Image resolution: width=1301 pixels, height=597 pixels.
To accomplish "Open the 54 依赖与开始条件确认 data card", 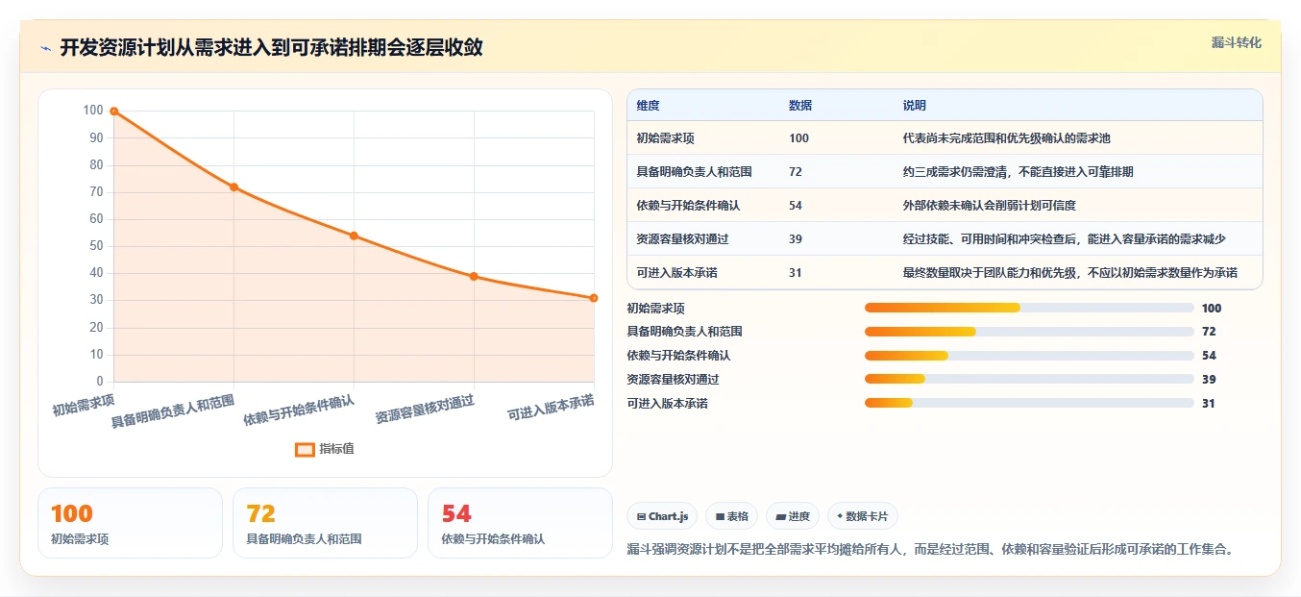I will pyautogui.click(x=520, y=523).
